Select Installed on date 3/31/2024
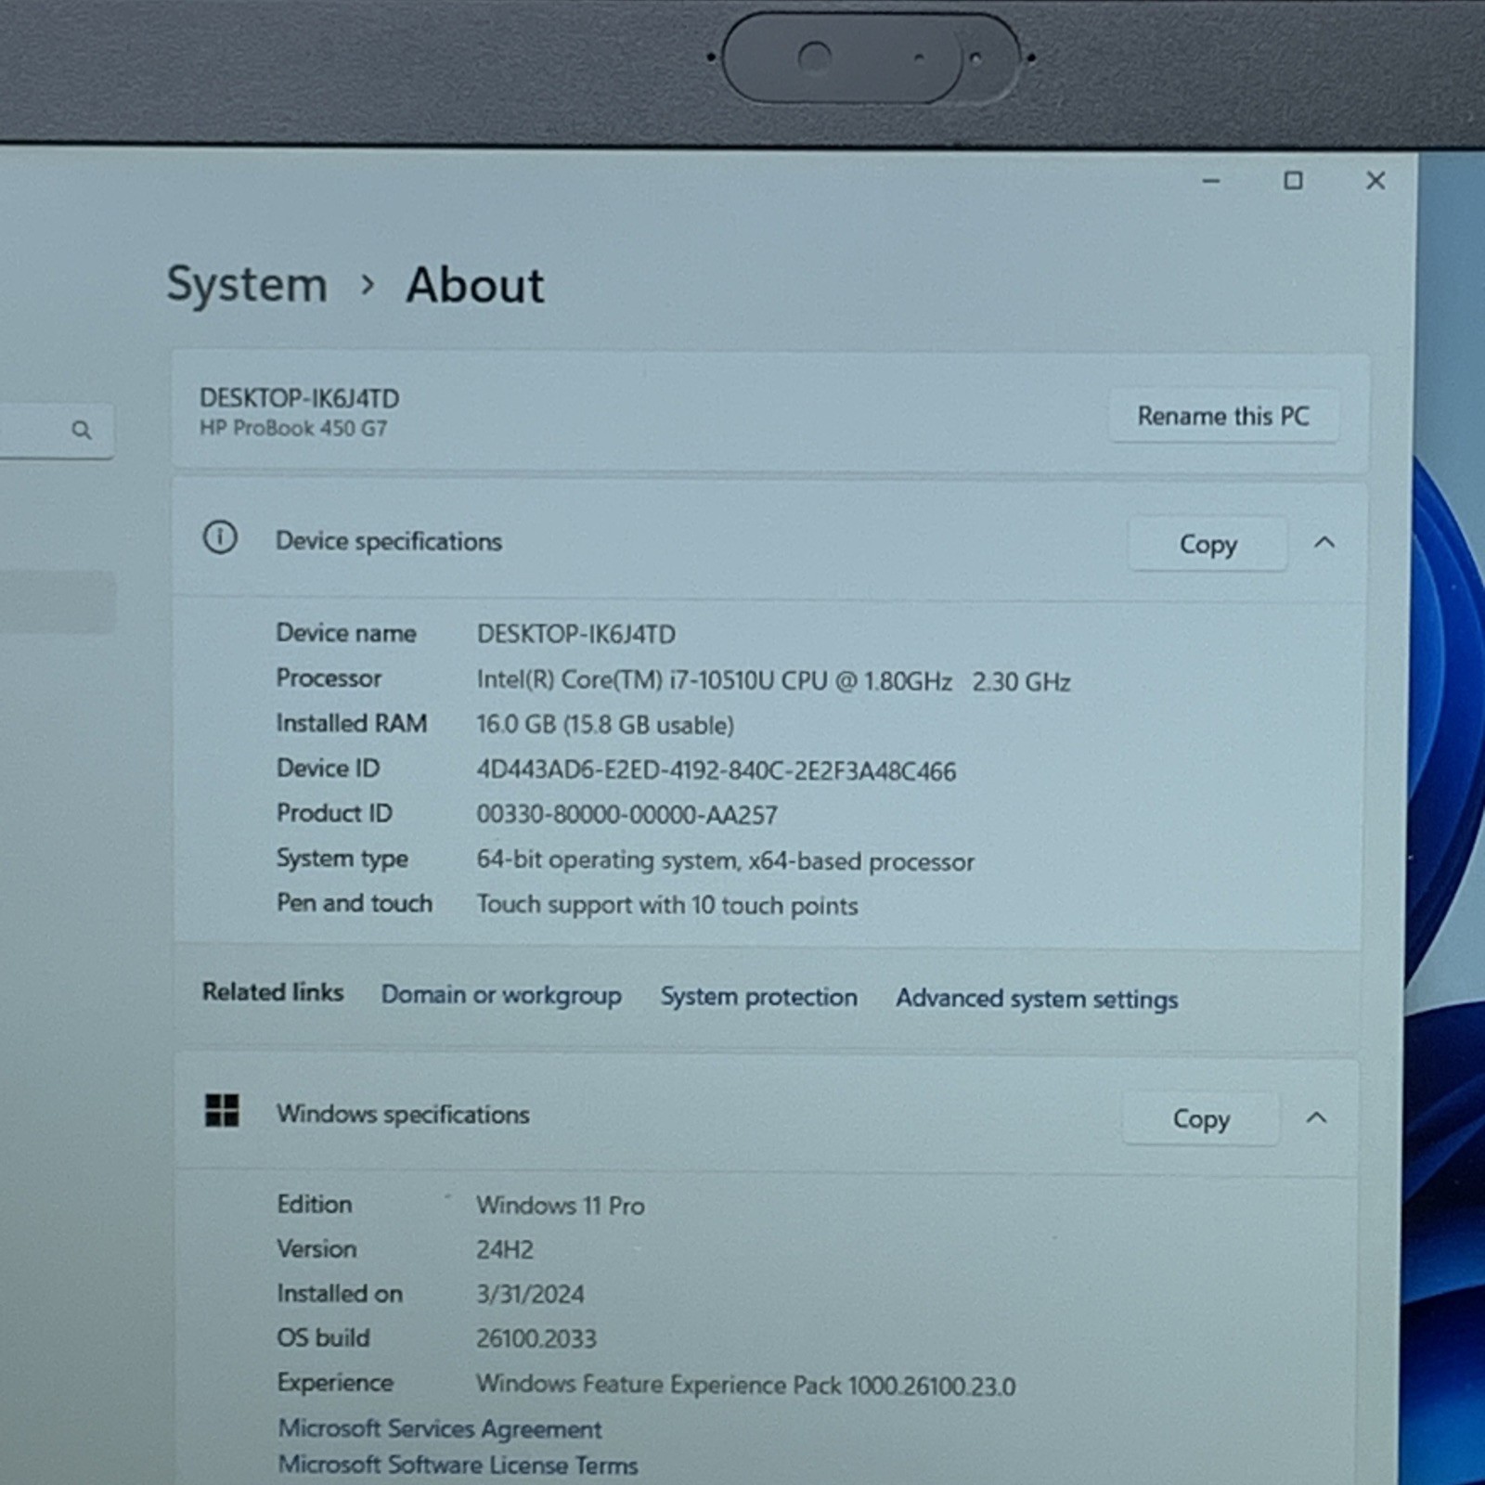The width and height of the screenshot is (1485, 1485). coord(530,1294)
